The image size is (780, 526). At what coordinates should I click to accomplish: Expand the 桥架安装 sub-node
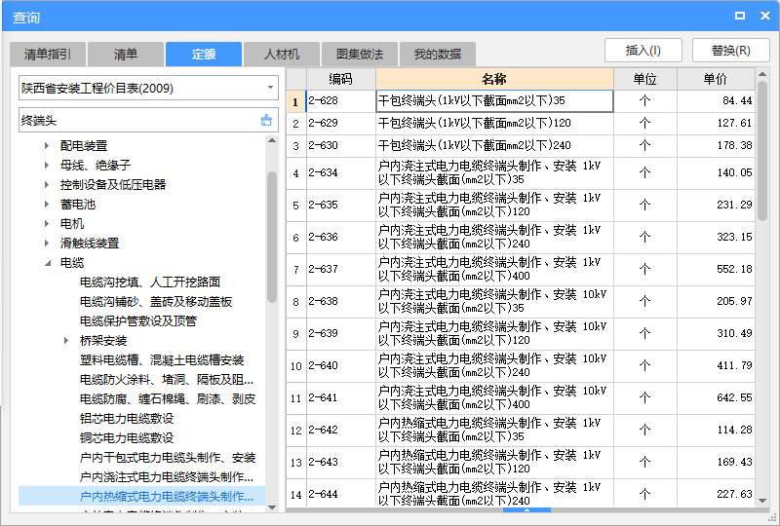66,341
